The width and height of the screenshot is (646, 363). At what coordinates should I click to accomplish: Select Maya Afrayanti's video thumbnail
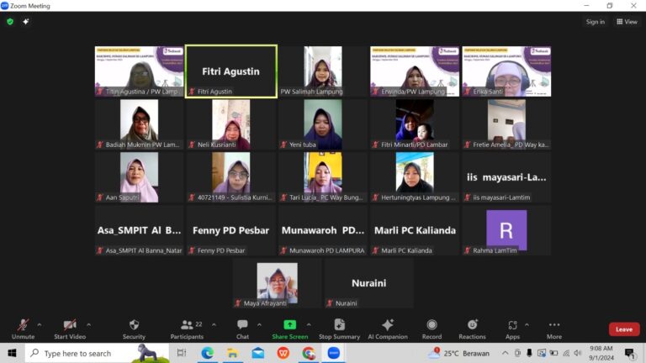pyautogui.click(x=277, y=283)
